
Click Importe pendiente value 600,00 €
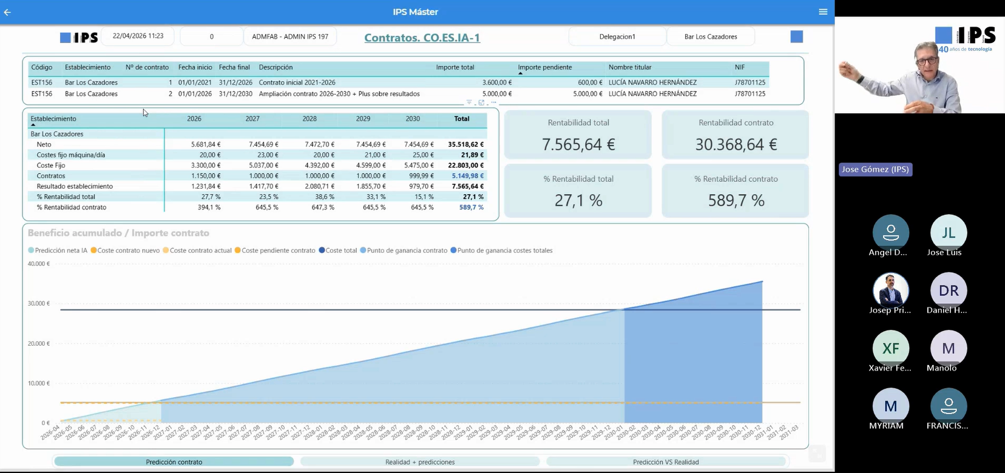(590, 82)
